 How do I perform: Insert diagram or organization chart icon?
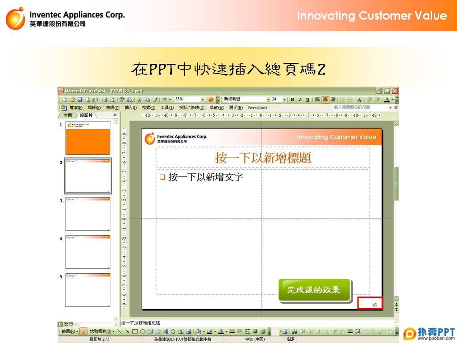point(173,331)
